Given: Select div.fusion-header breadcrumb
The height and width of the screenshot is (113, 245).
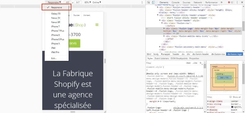Looking at the screenshot, I should pos(201,54).
